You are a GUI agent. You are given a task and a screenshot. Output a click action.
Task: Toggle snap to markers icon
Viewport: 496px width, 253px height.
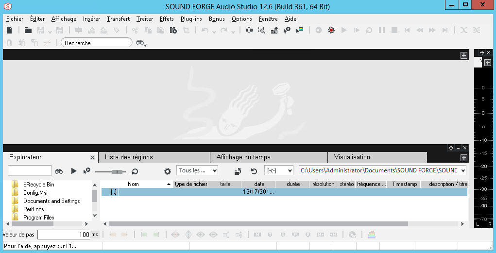[34, 43]
